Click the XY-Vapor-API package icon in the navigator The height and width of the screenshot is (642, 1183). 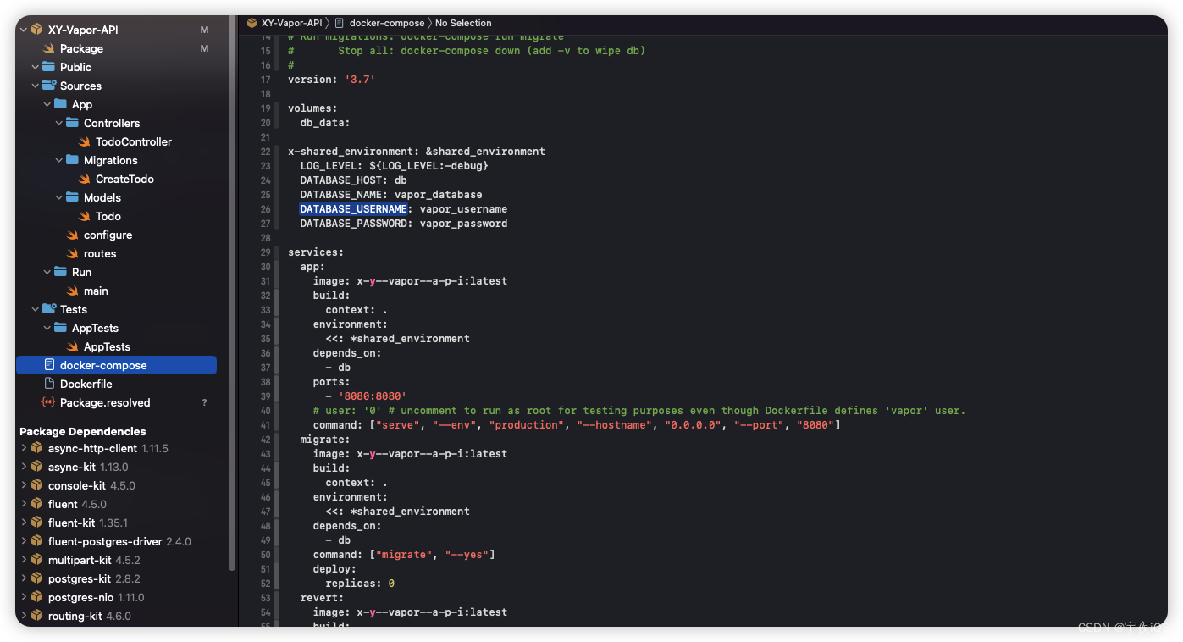pyautogui.click(x=37, y=30)
